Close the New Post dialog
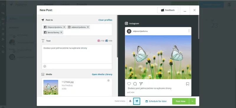 (x=194, y=10)
